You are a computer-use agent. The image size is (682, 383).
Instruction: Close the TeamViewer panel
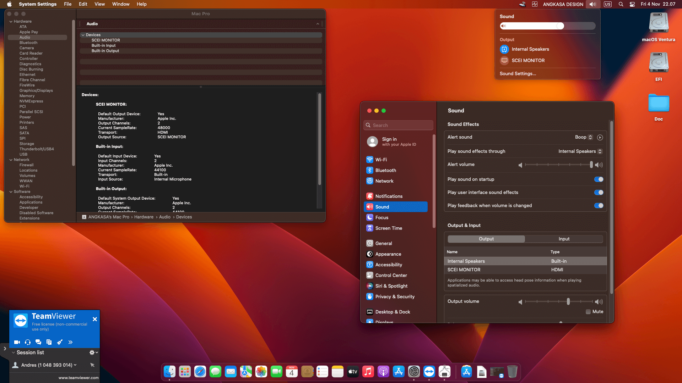95,319
